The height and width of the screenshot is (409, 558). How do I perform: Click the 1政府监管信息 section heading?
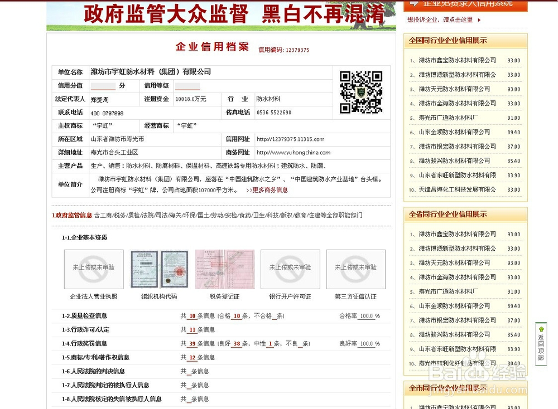tap(72, 215)
